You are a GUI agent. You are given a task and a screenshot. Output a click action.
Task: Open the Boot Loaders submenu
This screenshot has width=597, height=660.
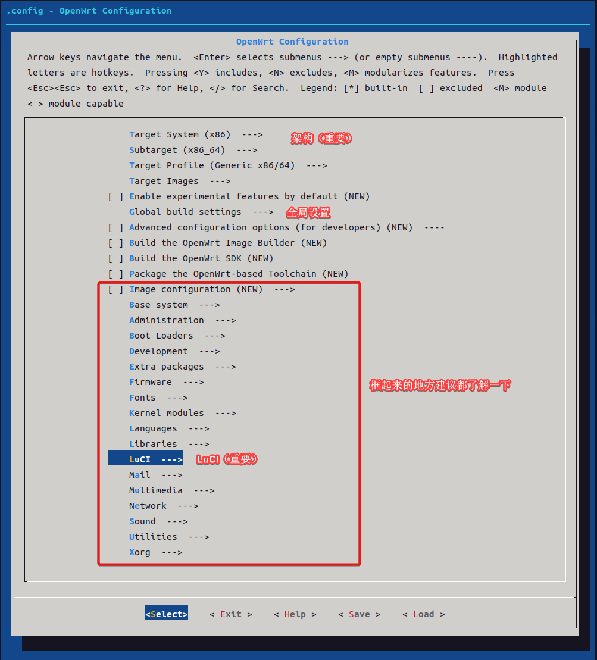(x=177, y=336)
